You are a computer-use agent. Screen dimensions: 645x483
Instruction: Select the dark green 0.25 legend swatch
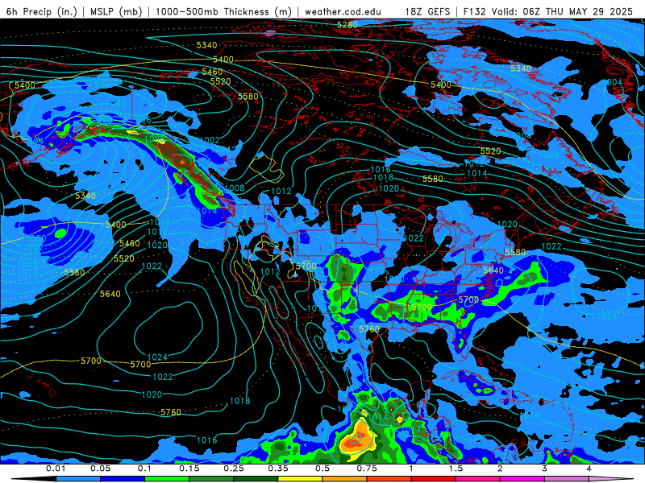256,479
